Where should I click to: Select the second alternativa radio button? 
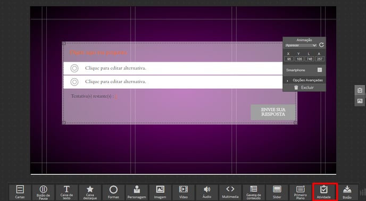point(74,82)
